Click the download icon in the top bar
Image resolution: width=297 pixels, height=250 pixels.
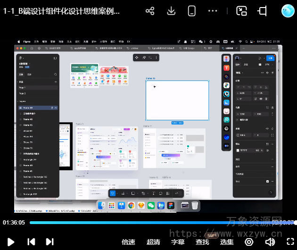click(x=171, y=11)
